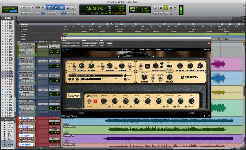246x150 pixels.
Task: Click the plugin help question mark
Action: pyautogui.click(x=209, y=116)
